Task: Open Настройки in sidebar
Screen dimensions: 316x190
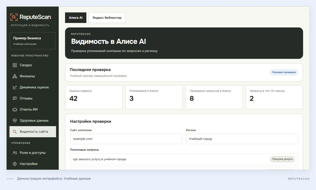Action: pyautogui.click(x=33, y=164)
